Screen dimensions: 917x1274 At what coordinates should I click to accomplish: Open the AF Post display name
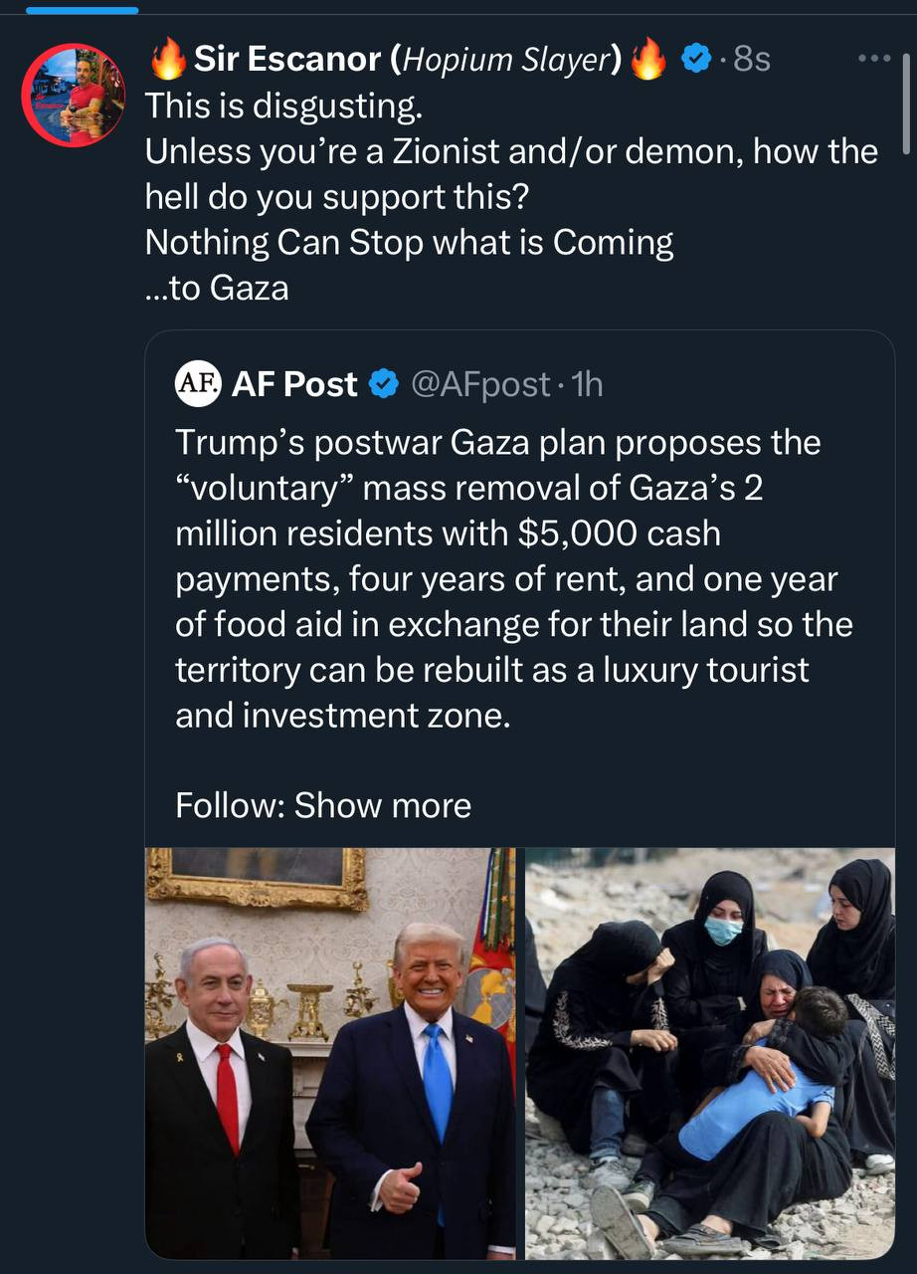294,384
